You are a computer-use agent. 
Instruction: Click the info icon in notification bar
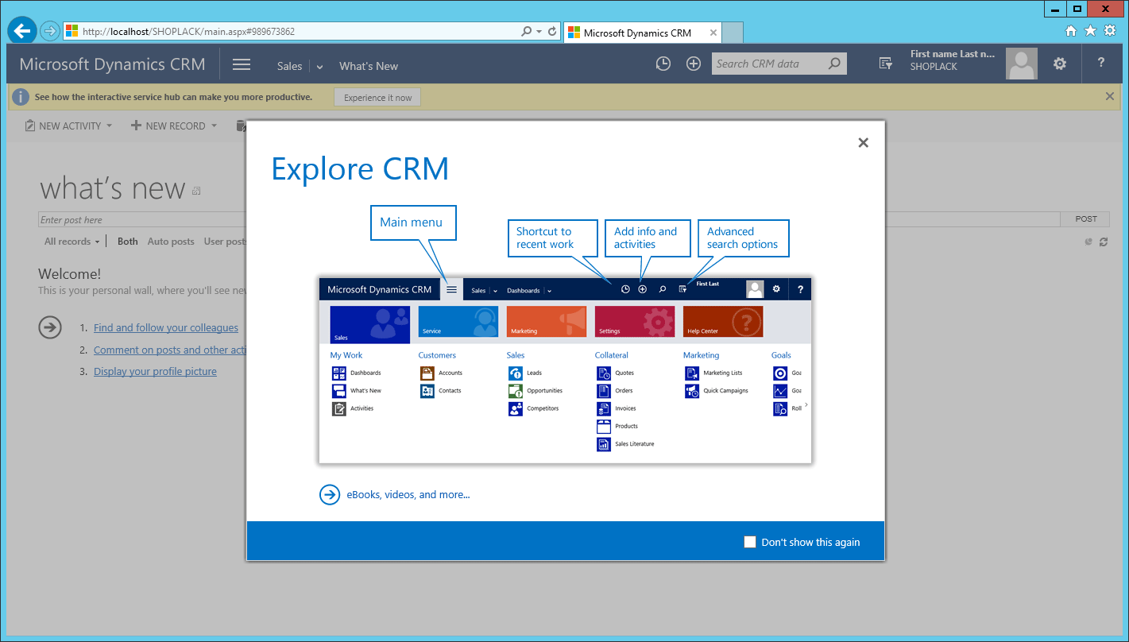pos(20,97)
